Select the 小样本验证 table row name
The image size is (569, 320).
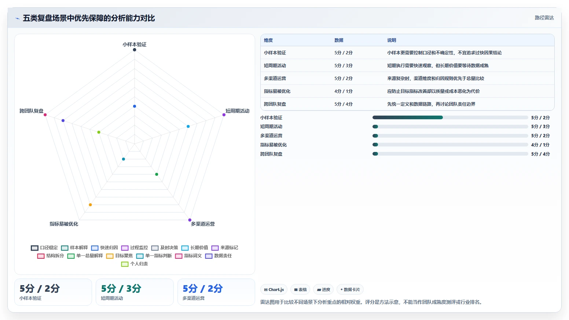pyautogui.click(x=275, y=53)
